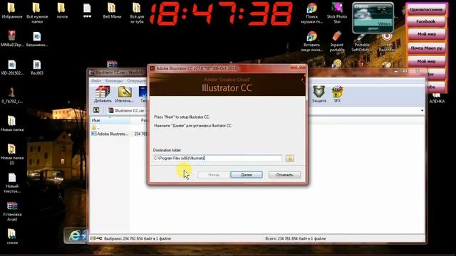
Task: Close the Adobe Illustrator CC setup dialog
Action: pyautogui.click(x=299, y=67)
